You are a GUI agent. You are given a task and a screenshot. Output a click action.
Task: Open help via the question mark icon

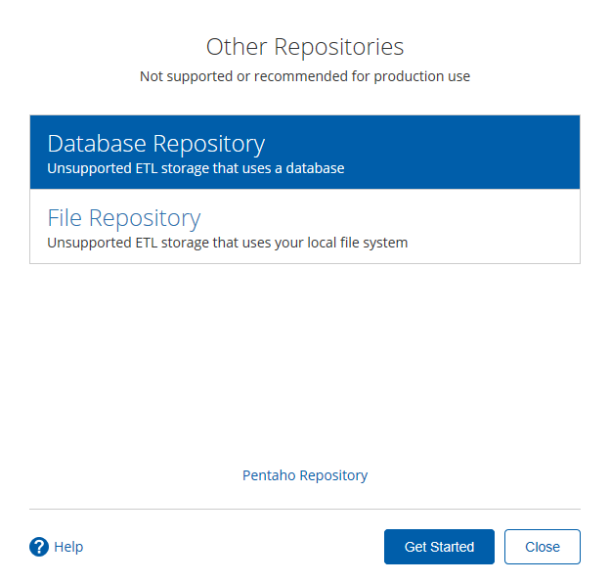click(x=39, y=547)
